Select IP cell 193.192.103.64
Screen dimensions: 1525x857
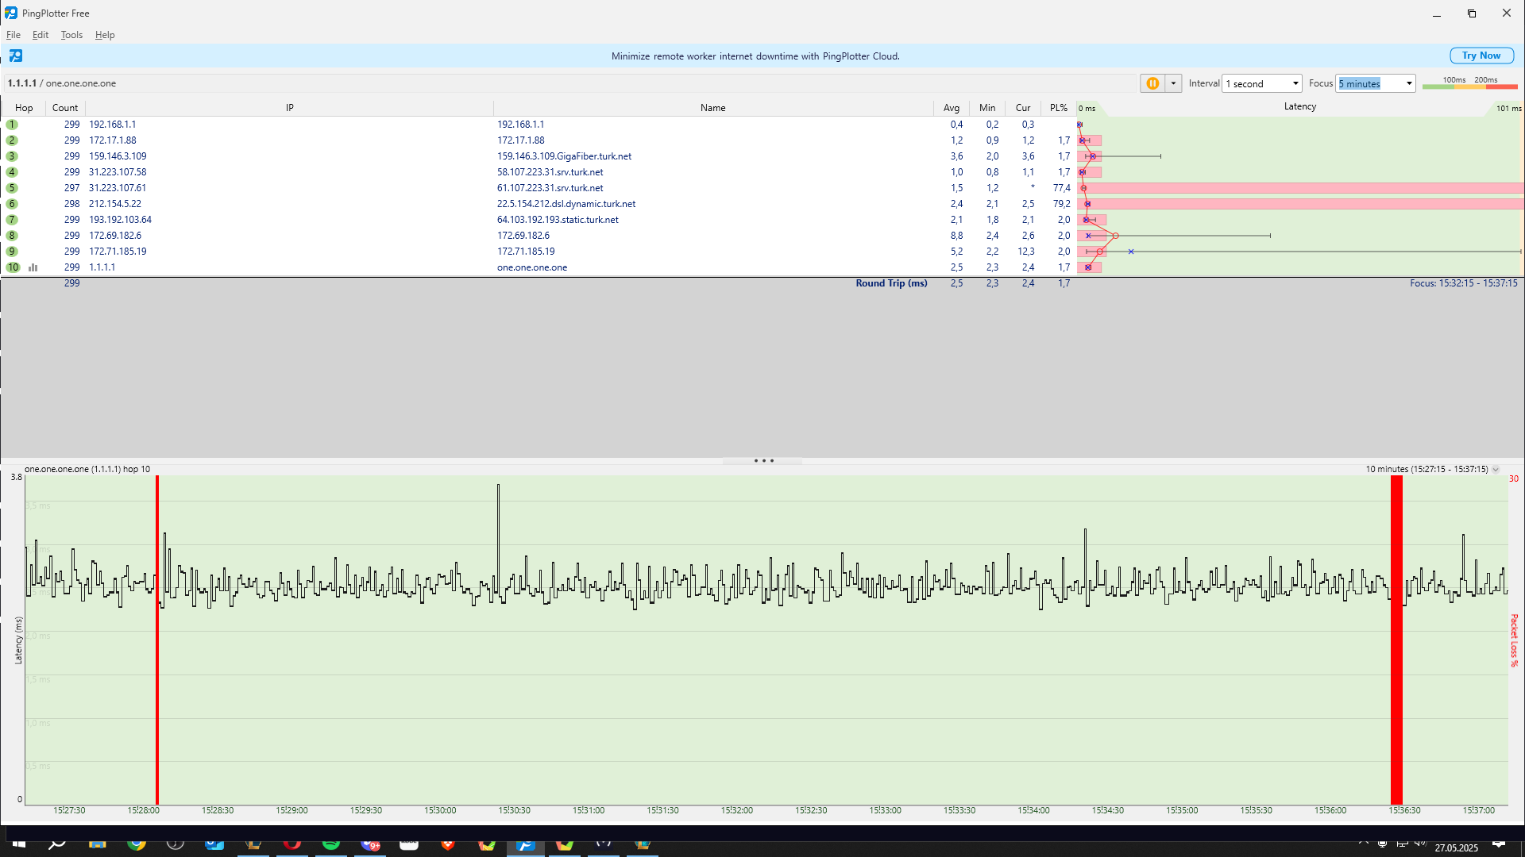120,220
